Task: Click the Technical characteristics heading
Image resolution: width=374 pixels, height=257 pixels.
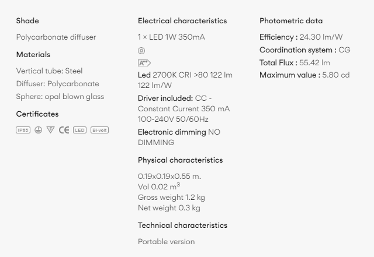Action: click(x=182, y=226)
